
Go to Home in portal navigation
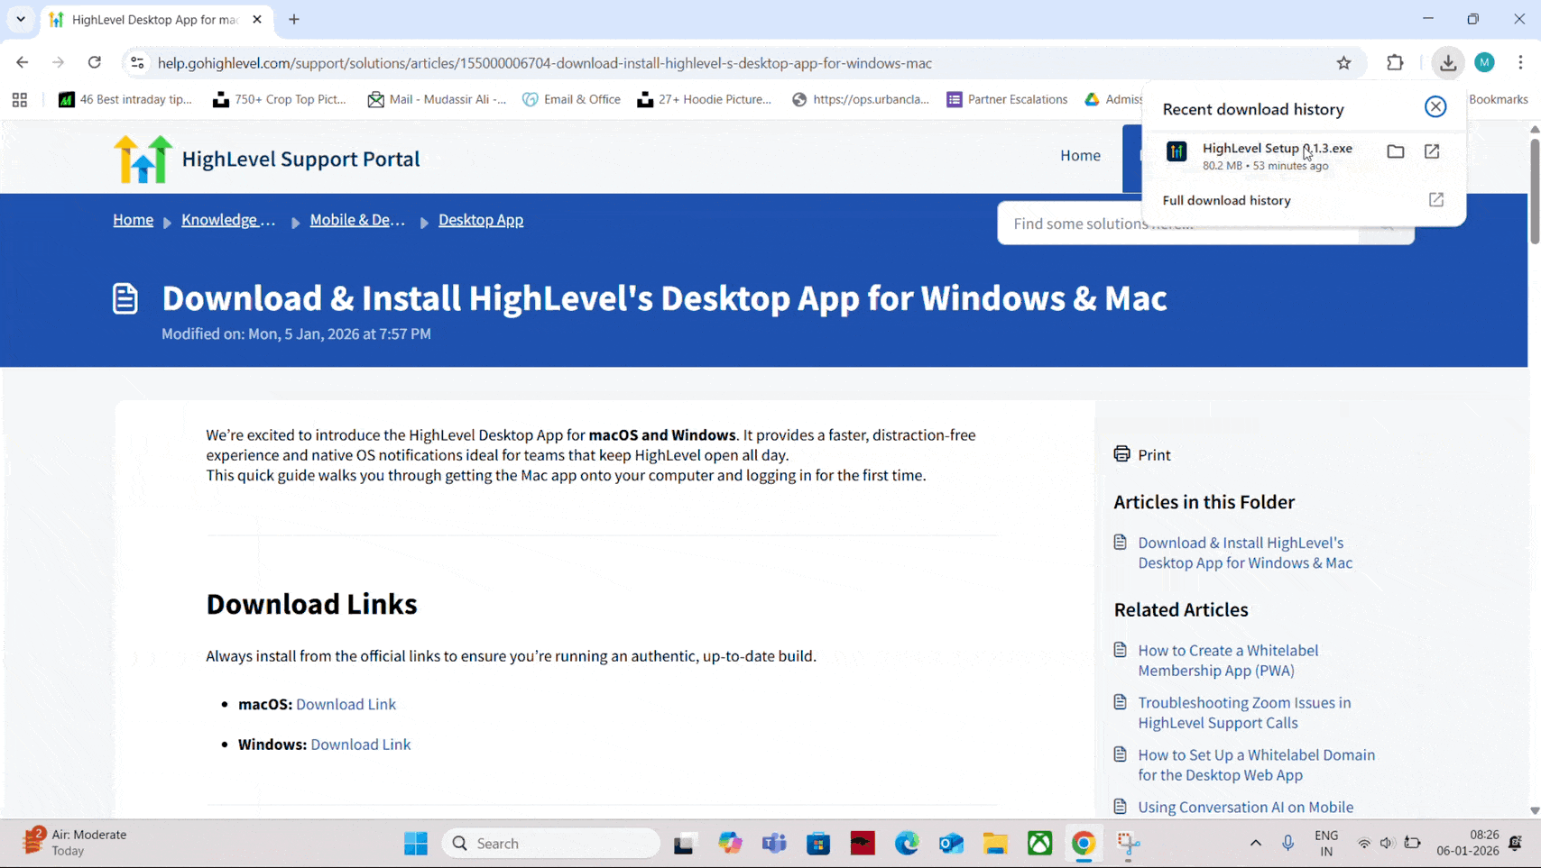point(1080,155)
